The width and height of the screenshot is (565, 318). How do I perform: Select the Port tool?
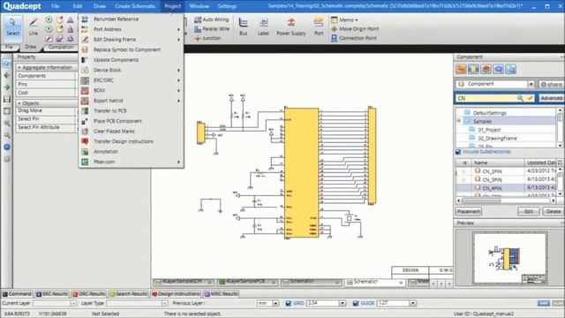coord(319,27)
